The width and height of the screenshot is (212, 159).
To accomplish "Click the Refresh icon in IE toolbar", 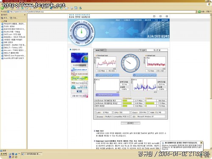I will point(22,8).
